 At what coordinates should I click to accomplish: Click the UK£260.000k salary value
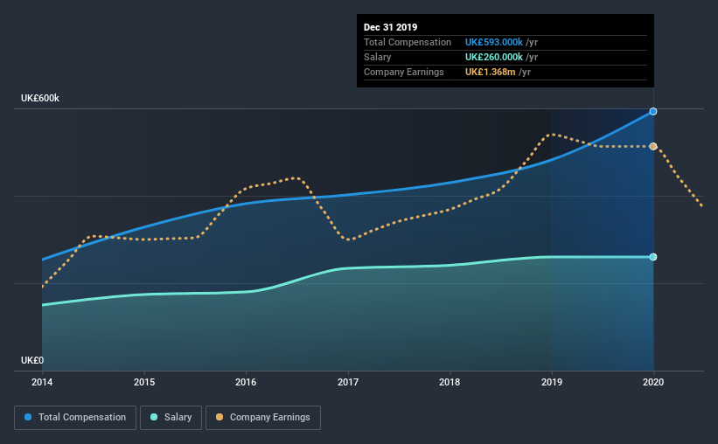coord(493,57)
